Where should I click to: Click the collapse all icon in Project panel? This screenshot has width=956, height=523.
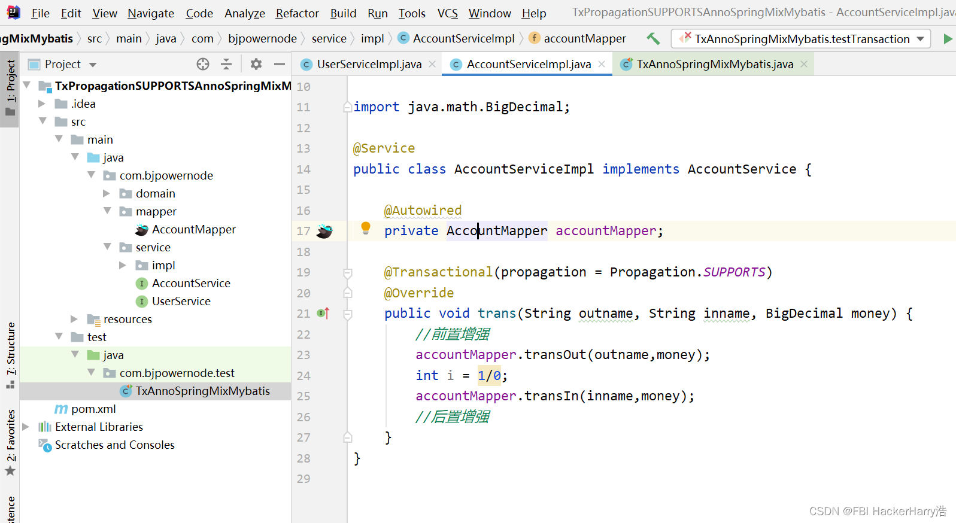tap(226, 64)
